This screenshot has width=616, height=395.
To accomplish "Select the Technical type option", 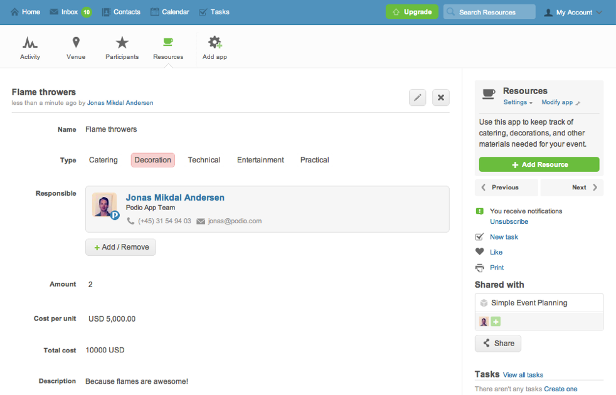I will (x=204, y=160).
